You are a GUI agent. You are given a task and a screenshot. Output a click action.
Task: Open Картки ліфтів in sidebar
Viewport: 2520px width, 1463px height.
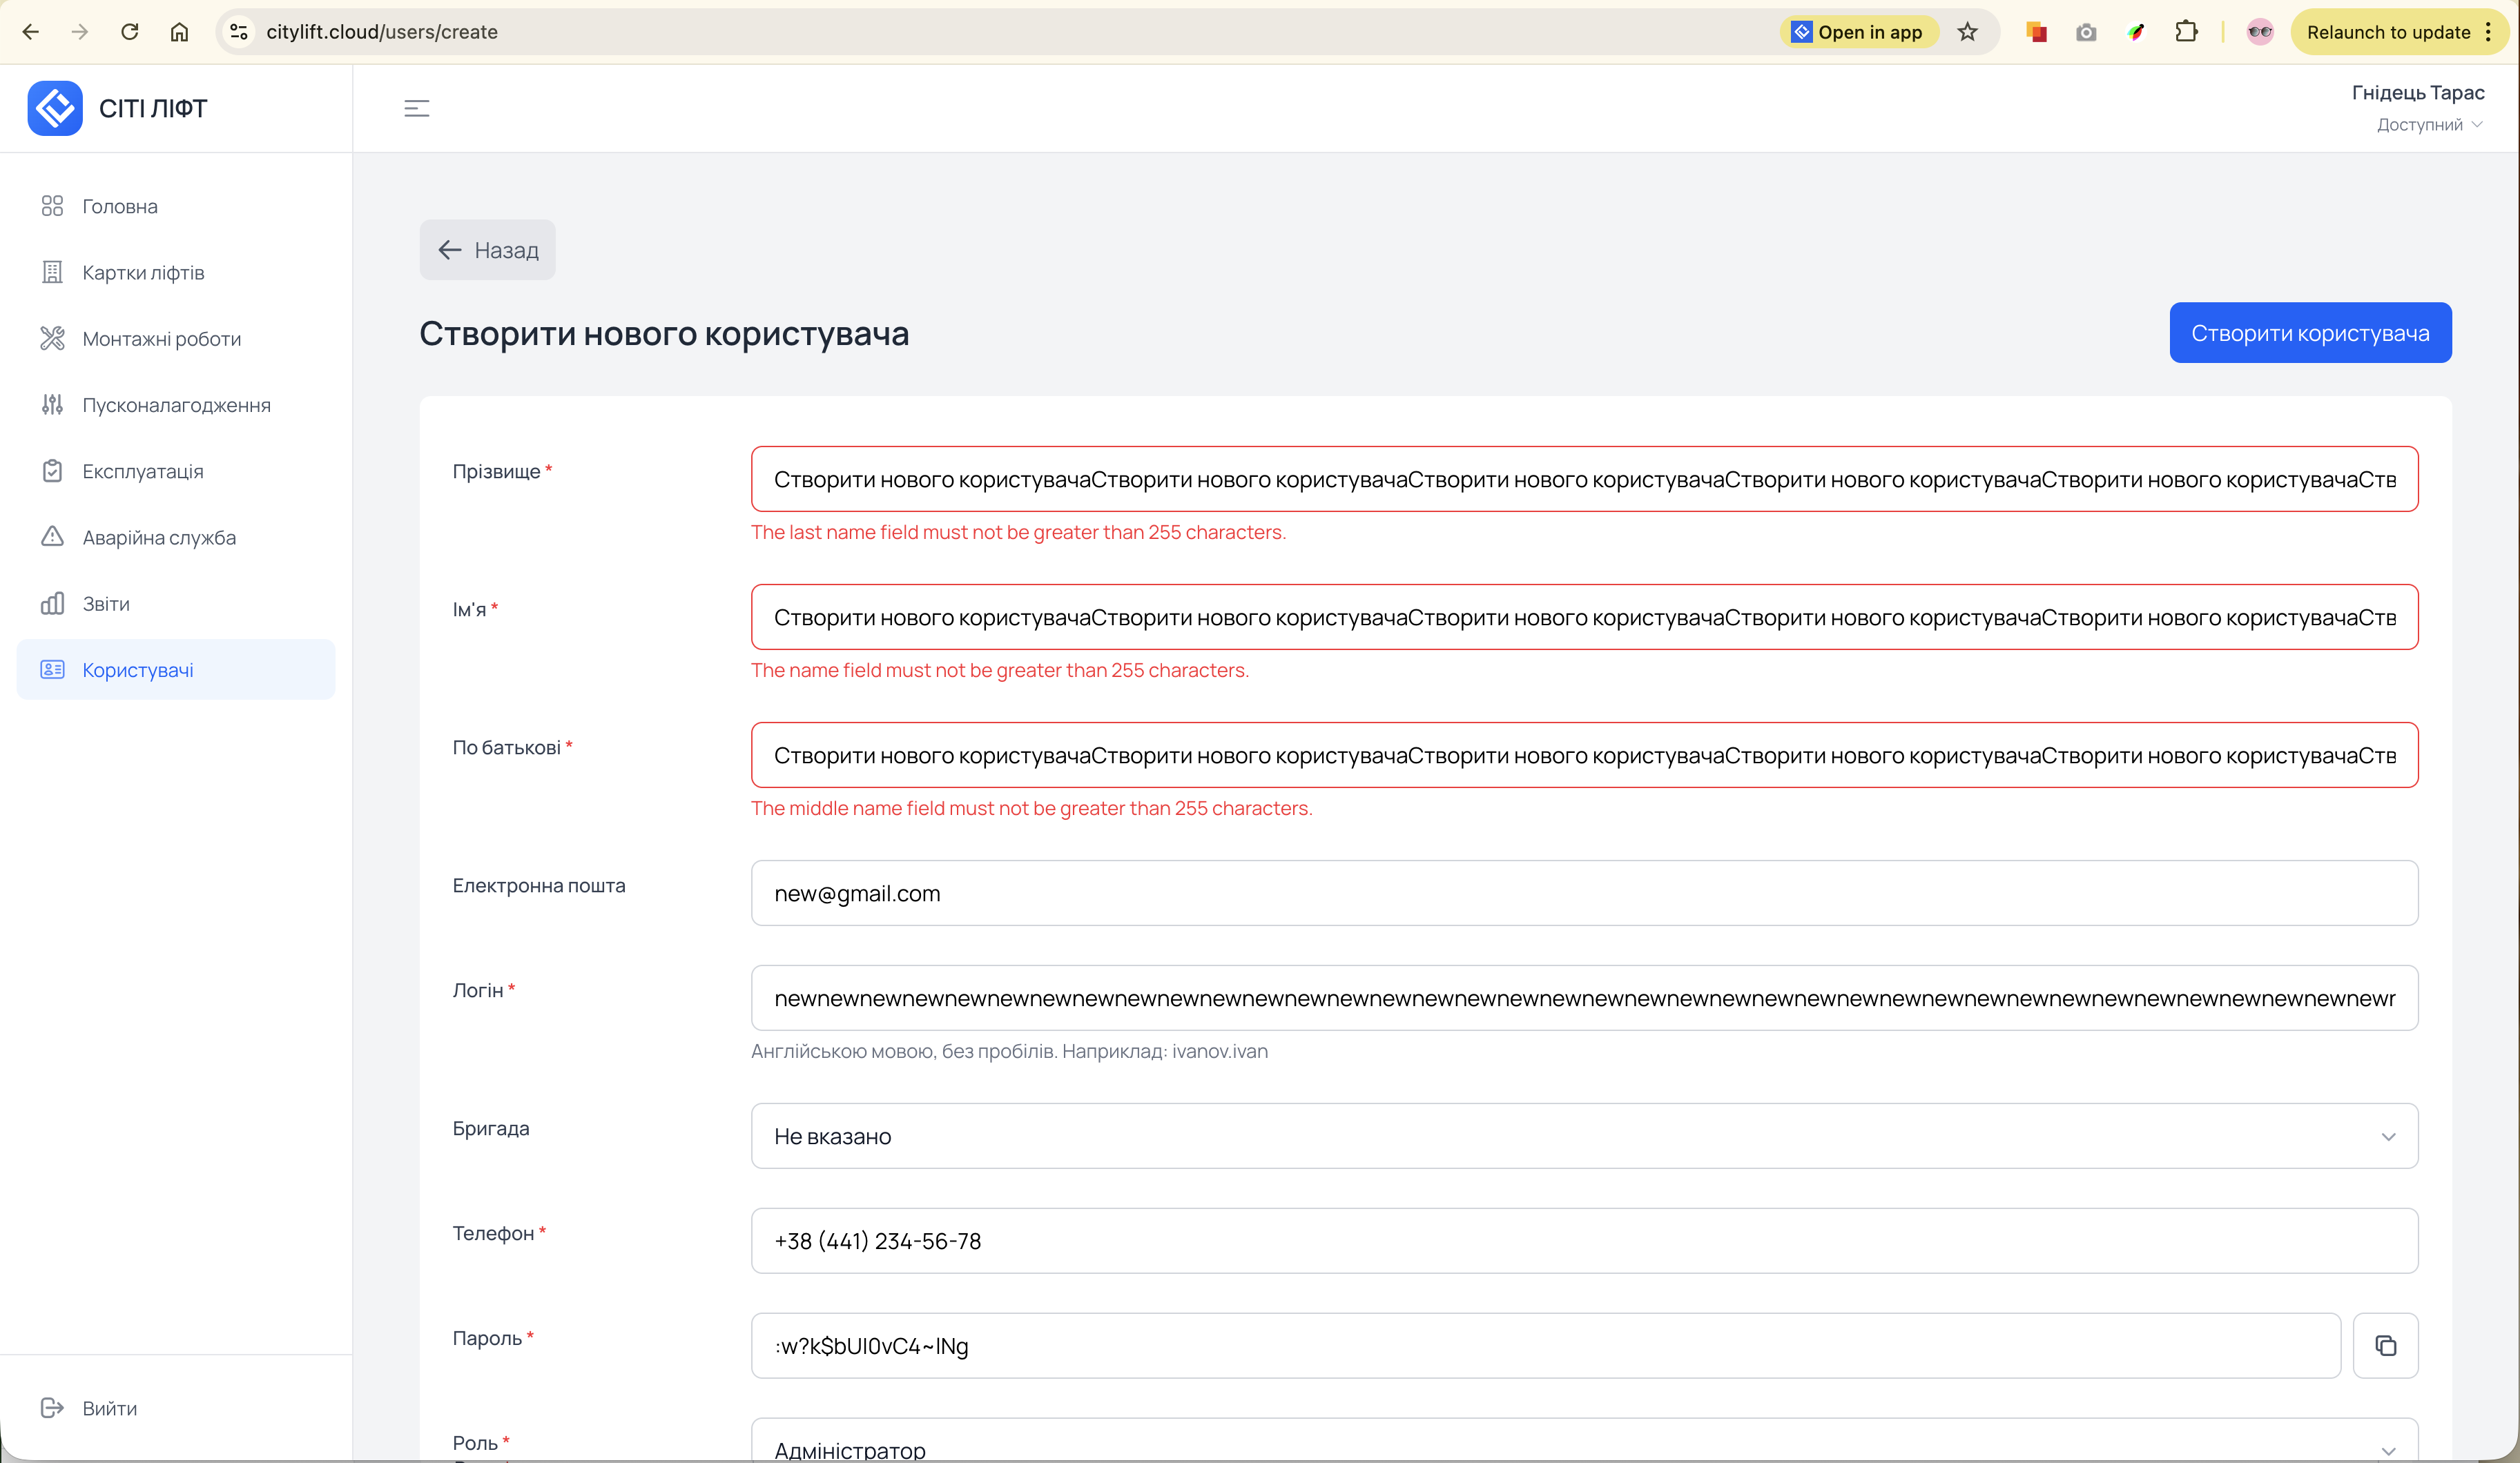[143, 273]
